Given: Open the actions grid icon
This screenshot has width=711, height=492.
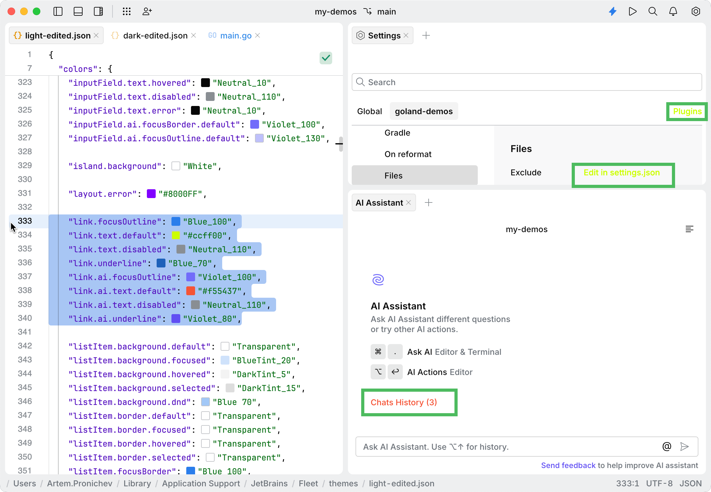Looking at the screenshot, I should 127,12.
